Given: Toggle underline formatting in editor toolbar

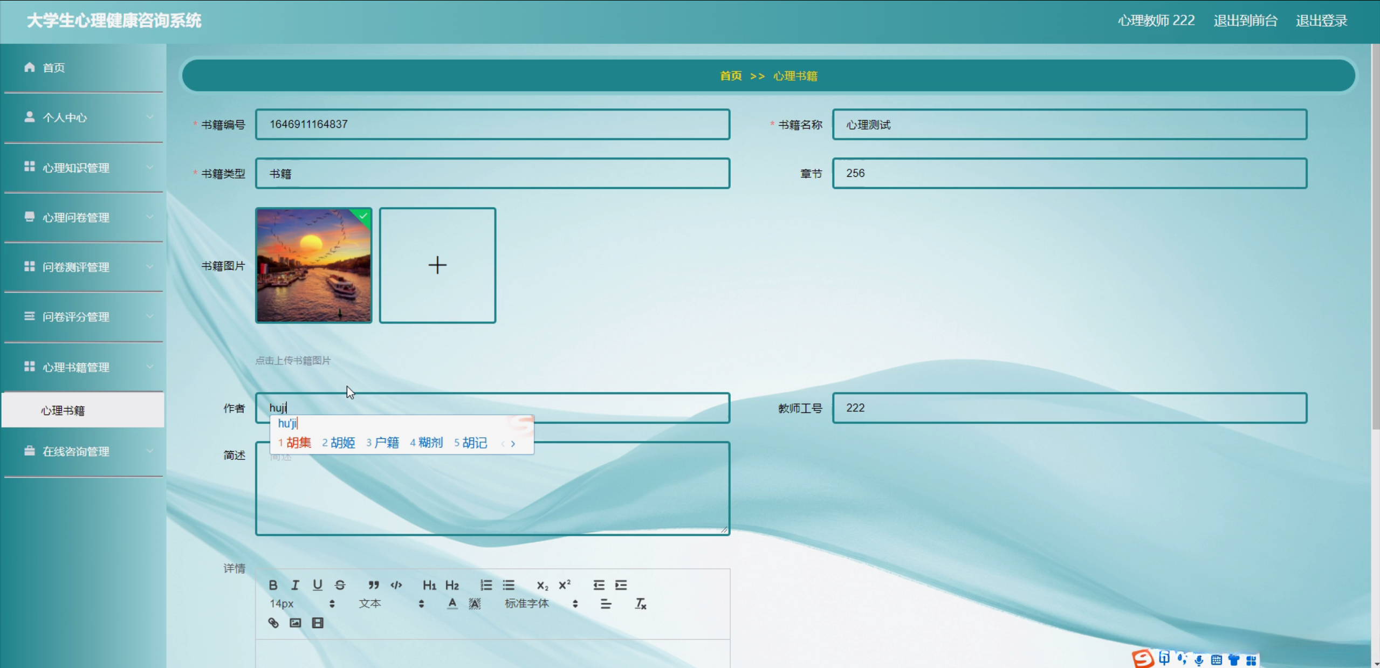Looking at the screenshot, I should click(317, 585).
